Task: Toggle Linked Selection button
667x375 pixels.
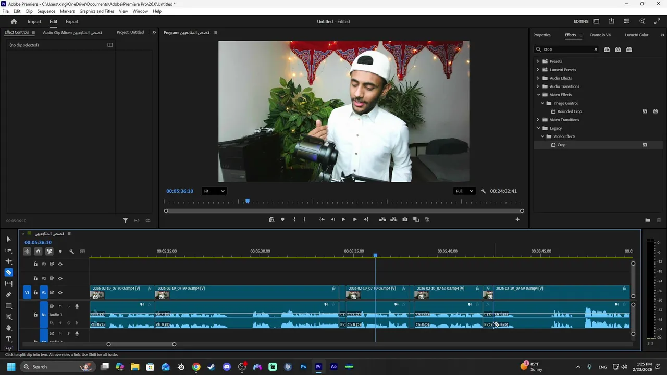Action: click(49, 252)
